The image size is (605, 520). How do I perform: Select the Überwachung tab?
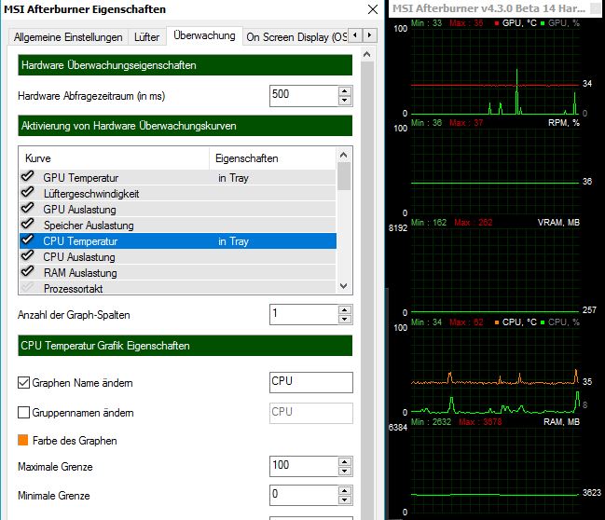tap(204, 35)
